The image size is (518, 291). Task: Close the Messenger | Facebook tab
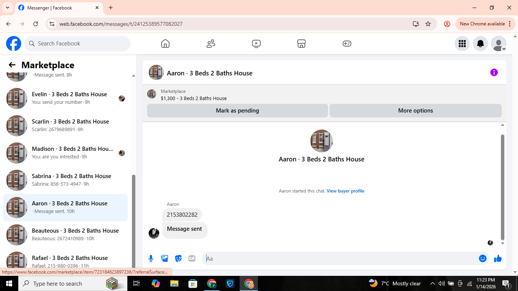[x=97, y=8]
